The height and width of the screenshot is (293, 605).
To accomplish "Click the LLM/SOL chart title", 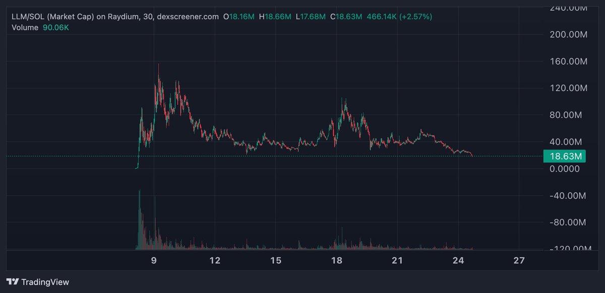I will 115,17.
